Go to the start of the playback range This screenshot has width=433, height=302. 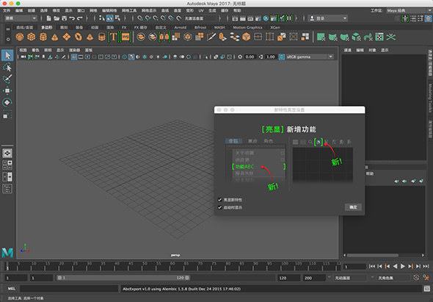[372, 266]
